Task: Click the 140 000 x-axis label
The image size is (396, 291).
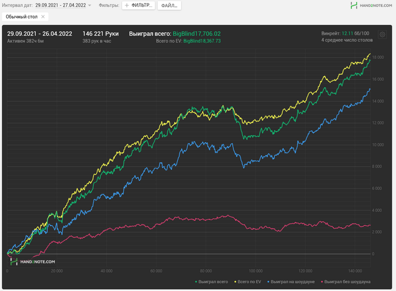Action: click(x=355, y=271)
